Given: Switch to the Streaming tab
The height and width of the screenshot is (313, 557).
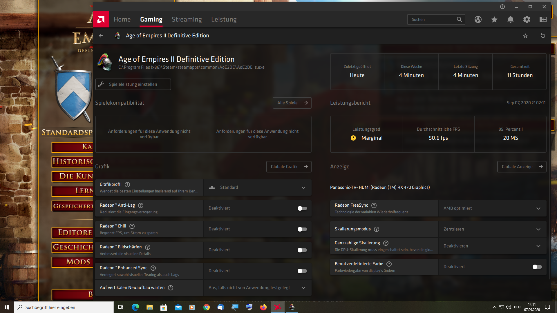Looking at the screenshot, I should 187,19.
